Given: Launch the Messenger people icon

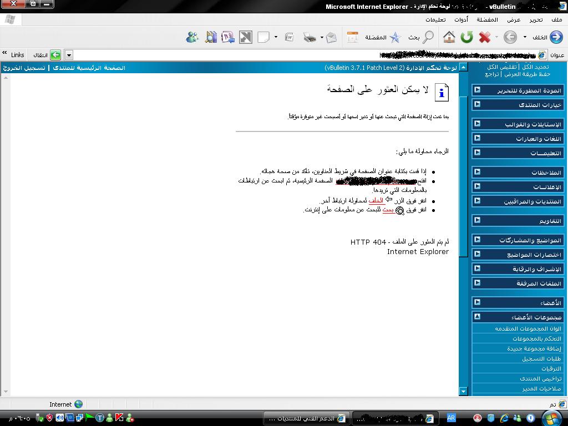Looking at the screenshot, I should (192, 37).
